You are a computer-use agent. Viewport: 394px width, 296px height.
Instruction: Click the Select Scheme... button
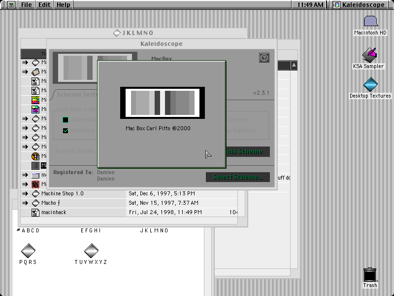238,177
